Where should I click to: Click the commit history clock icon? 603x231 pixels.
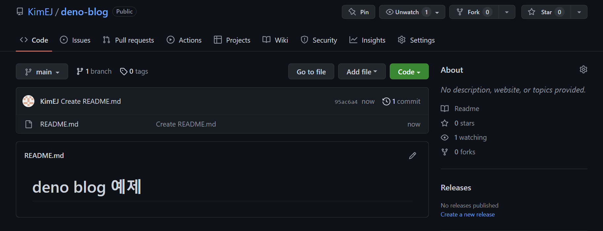[x=386, y=101]
